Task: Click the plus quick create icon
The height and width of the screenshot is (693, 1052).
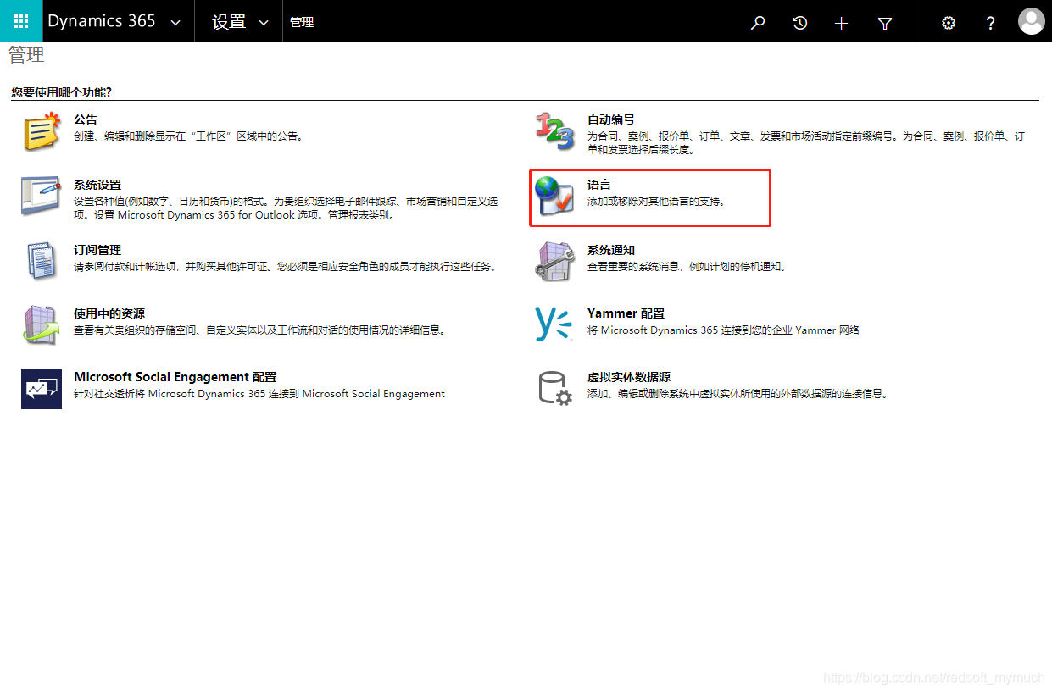Action: tap(841, 23)
